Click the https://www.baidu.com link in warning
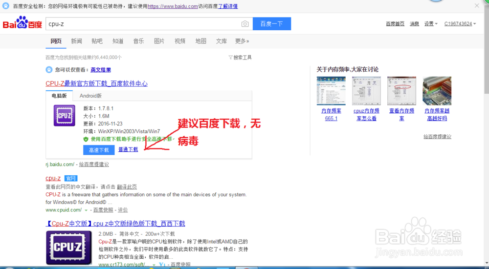This screenshot has height=269, width=489. point(173,6)
